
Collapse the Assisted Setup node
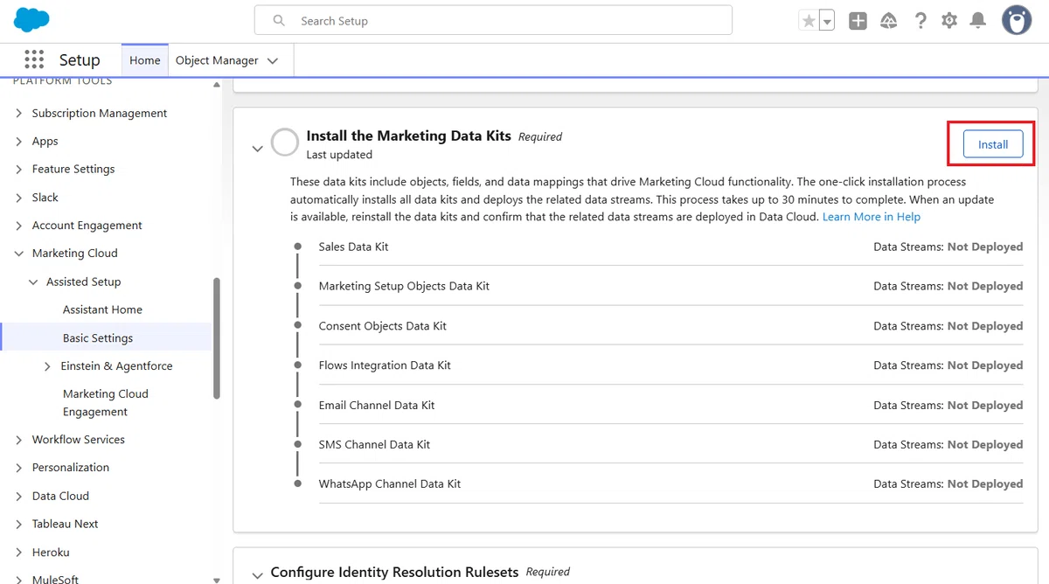pos(33,282)
